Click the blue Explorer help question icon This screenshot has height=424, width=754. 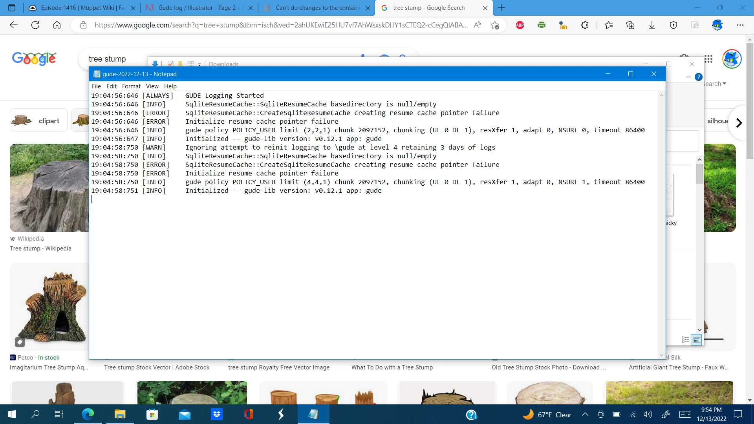[698, 77]
